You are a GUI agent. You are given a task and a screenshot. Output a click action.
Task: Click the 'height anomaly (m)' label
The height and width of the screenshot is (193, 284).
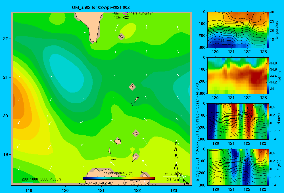pos(118,173)
